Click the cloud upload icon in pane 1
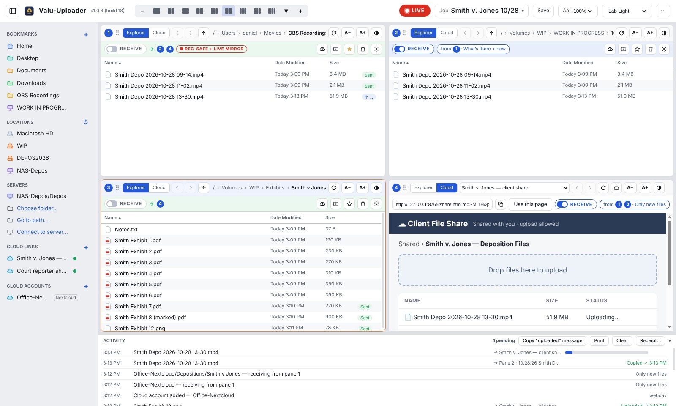Screen dimensions: 676x406 [322, 49]
